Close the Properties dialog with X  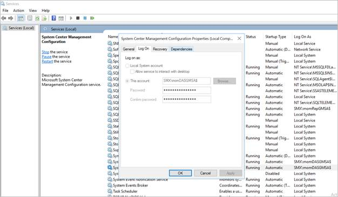tap(239, 38)
